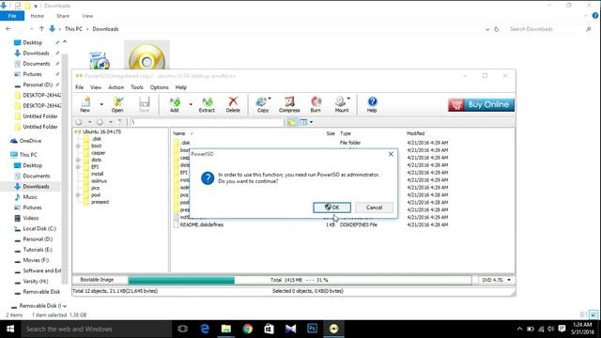Select Ubuntu 16.04 LTS tree root
601x338 pixels.
pyautogui.click(x=101, y=131)
